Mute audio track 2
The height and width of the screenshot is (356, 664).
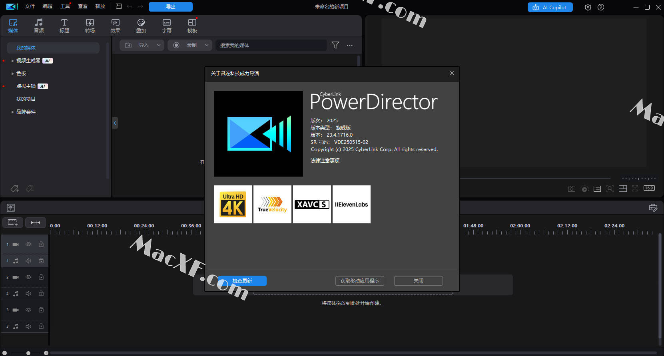[28, 293]
